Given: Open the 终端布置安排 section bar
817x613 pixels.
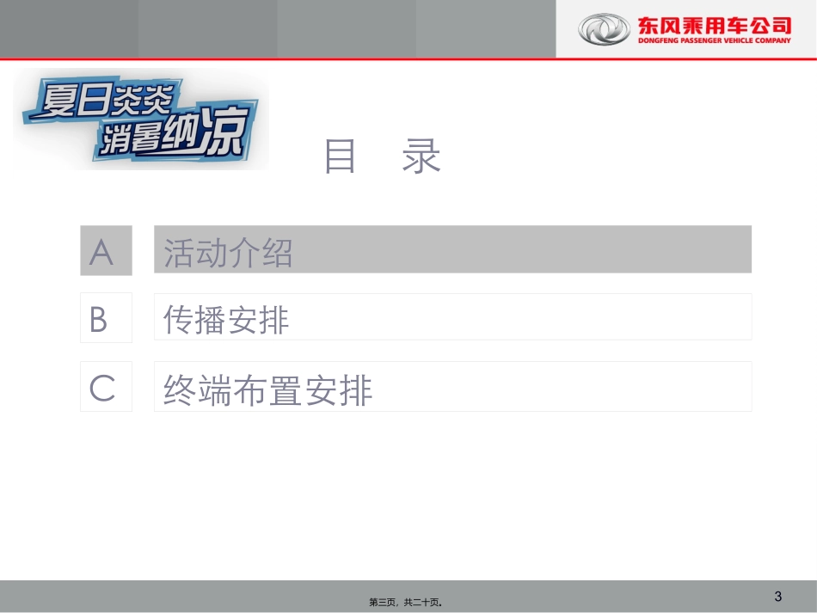Looking at the screenshot, I should click(452, 386).
